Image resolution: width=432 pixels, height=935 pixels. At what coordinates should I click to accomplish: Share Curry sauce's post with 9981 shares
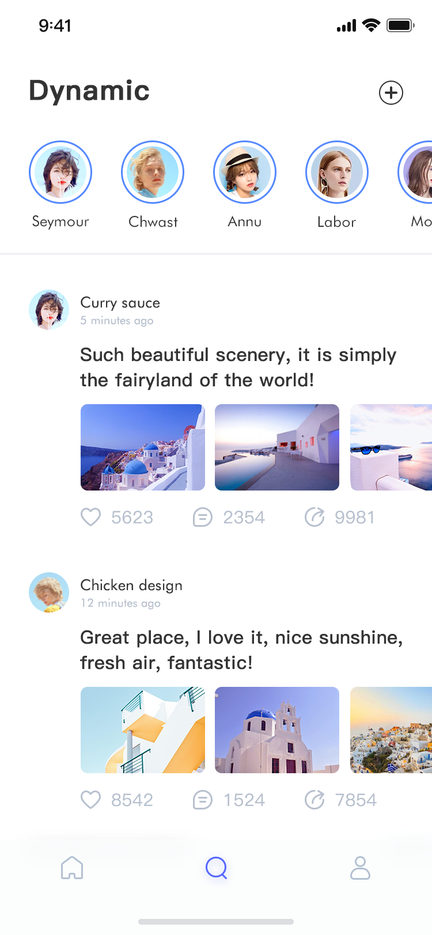pos(314,517)
